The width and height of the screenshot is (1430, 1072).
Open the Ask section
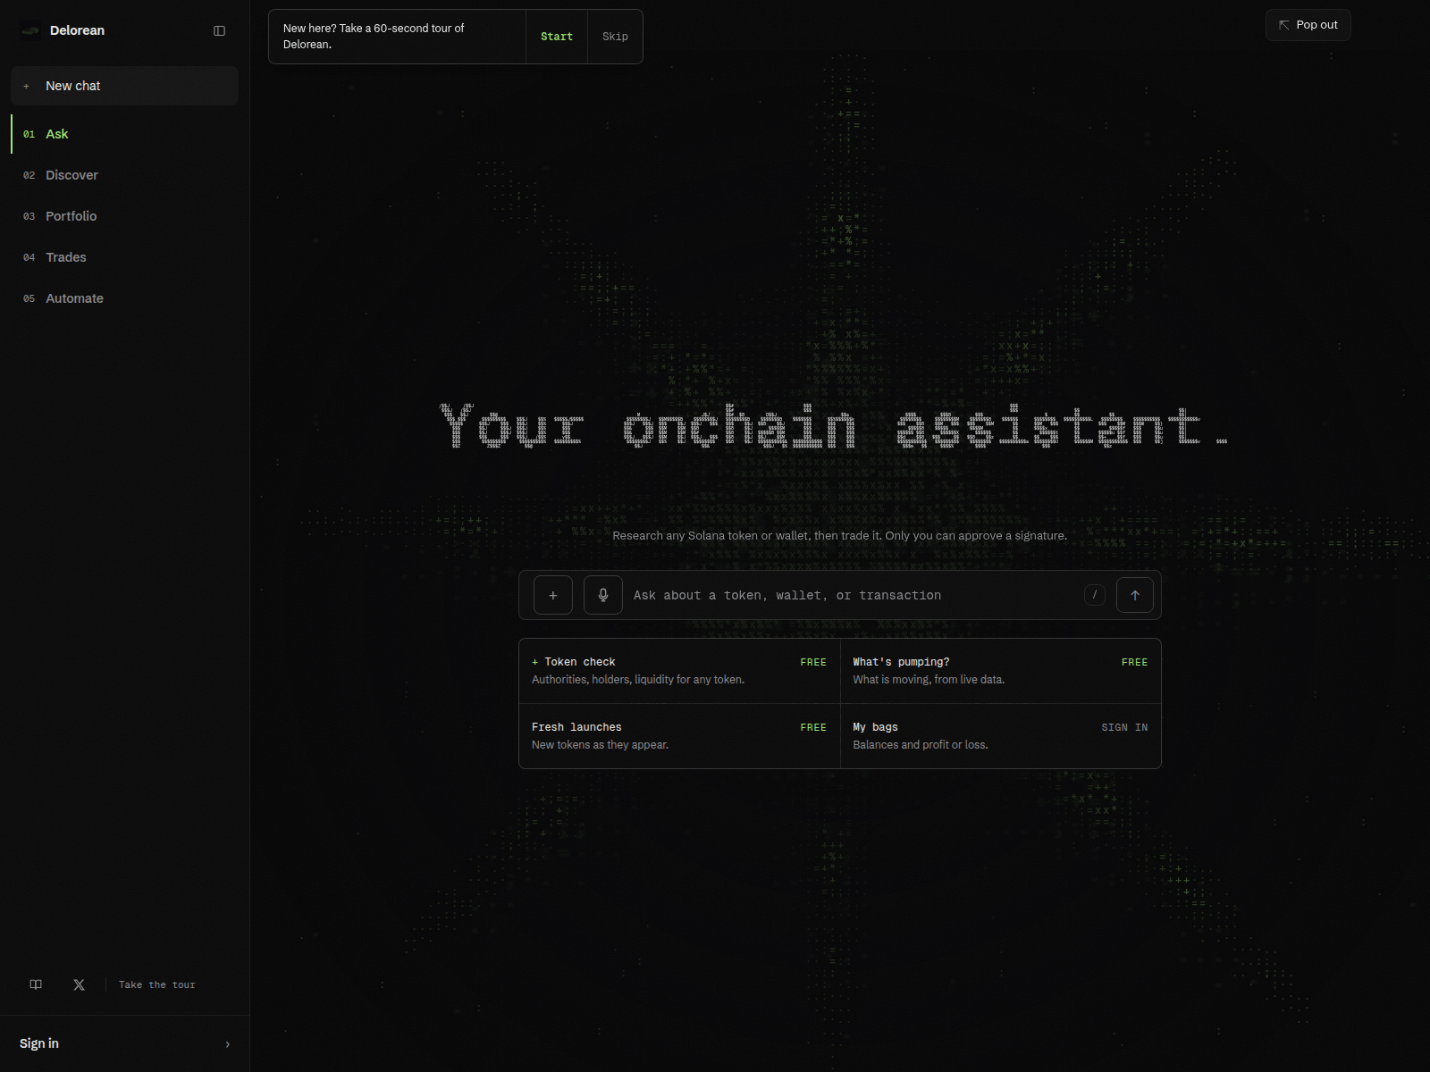tap(124, 134)
